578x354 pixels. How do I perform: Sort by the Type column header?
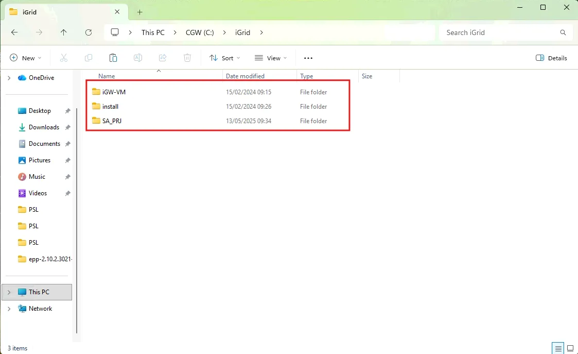coord(306,76)
